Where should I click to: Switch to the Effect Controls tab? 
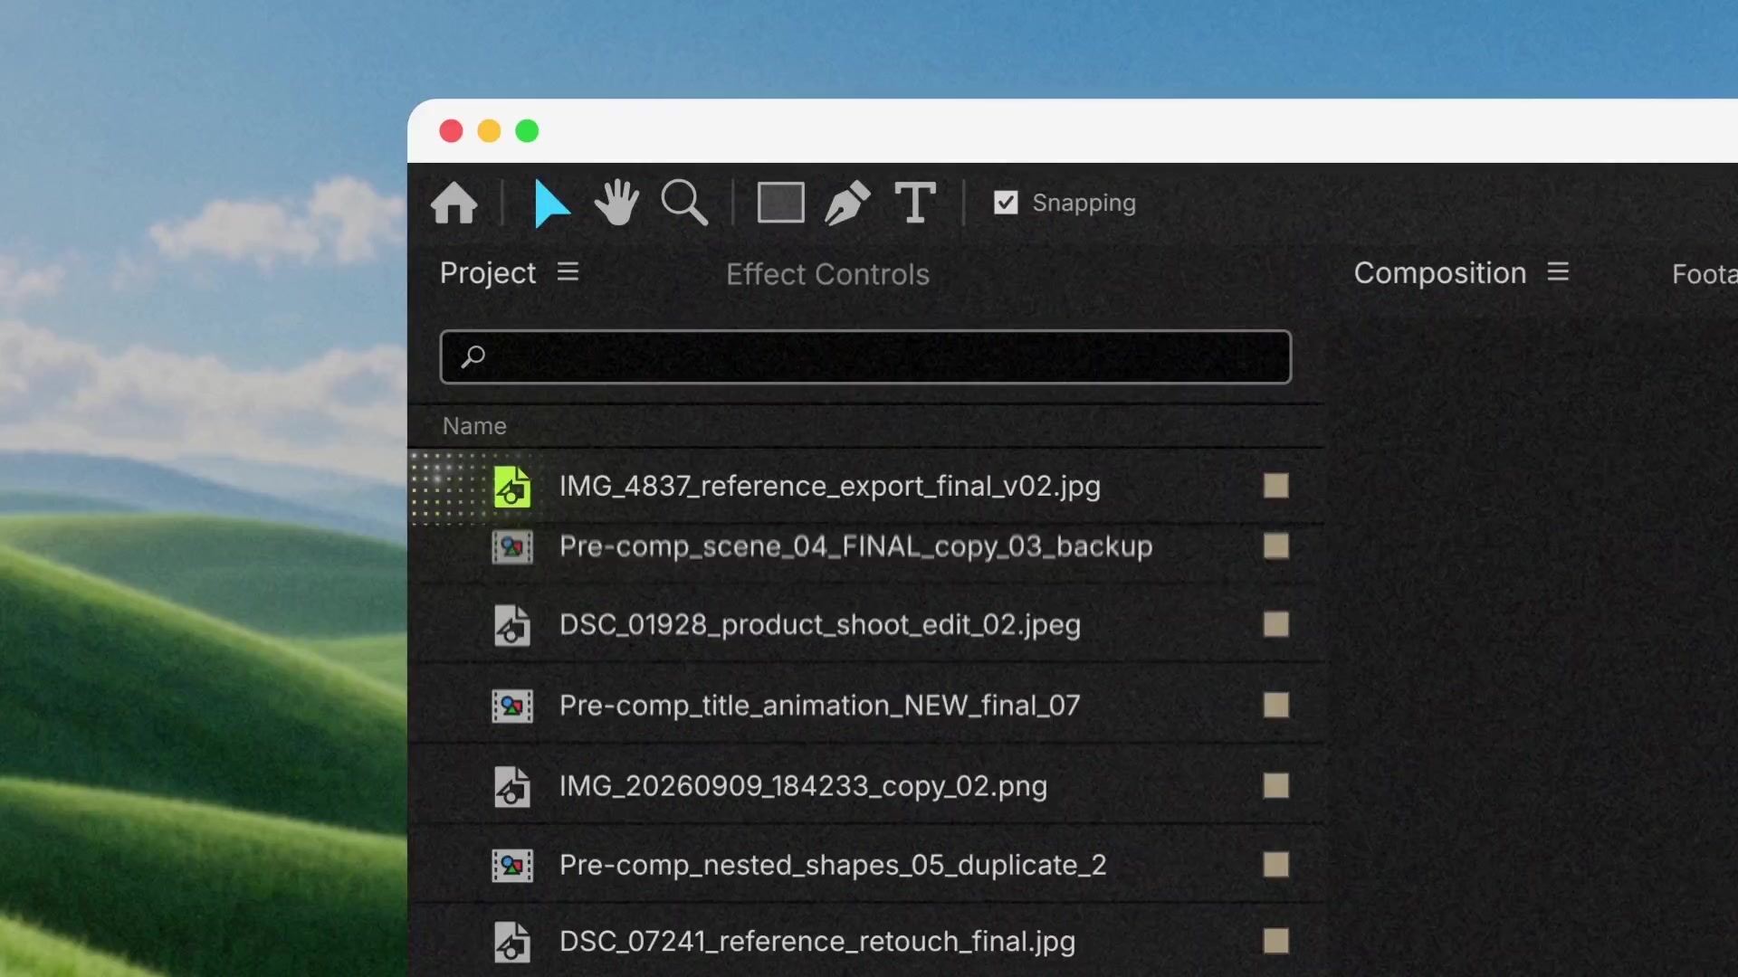pos(827,274)
